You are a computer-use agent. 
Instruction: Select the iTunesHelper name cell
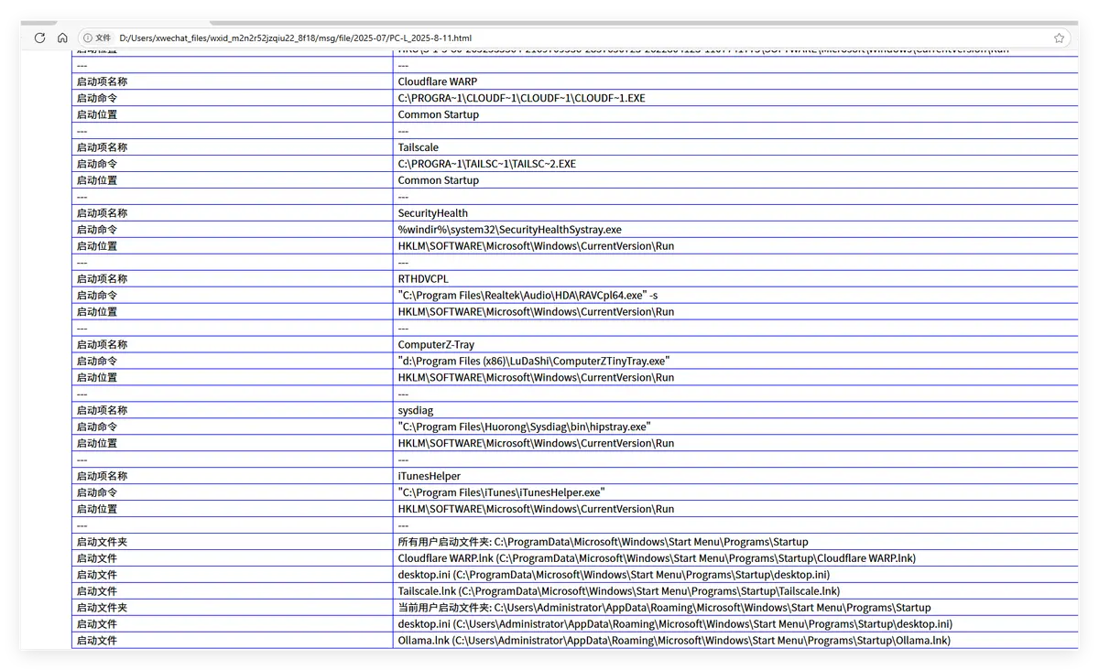click(735, 477)
